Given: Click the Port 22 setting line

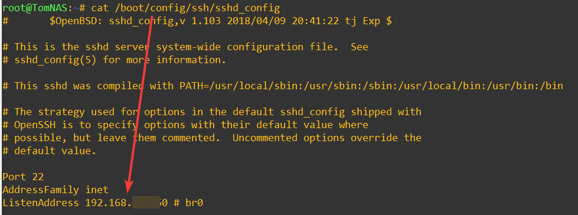Looking at the screenshot, I should [23, 177].
